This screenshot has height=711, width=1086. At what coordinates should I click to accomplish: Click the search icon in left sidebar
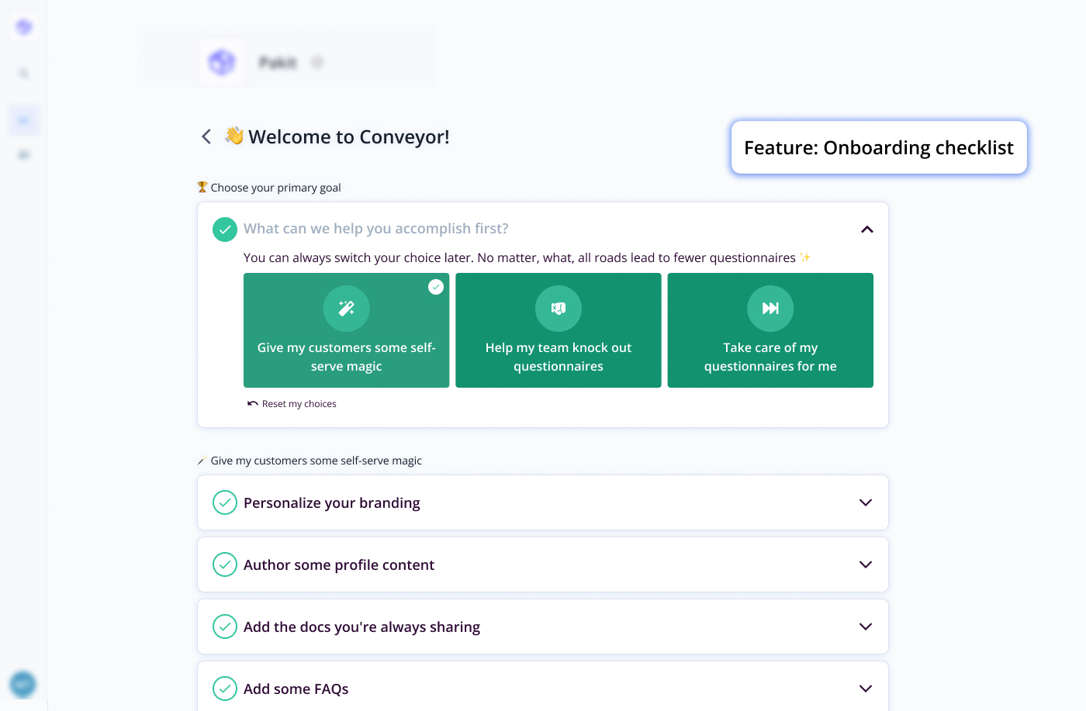click(24, 74)
